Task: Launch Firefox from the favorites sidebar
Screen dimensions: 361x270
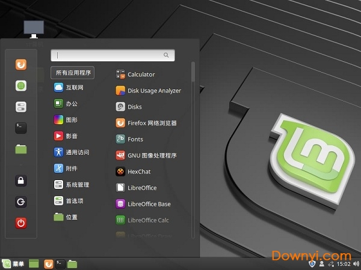Action: click(21, 65)
